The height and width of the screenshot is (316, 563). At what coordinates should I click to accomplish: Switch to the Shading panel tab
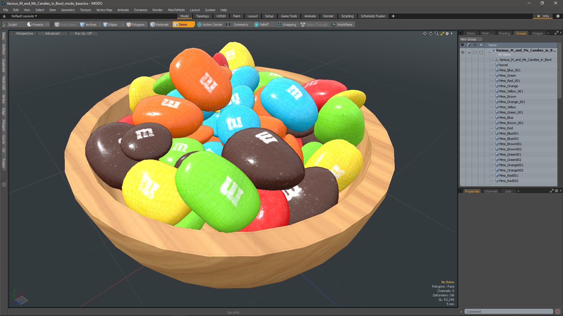(x=504, y=33)
